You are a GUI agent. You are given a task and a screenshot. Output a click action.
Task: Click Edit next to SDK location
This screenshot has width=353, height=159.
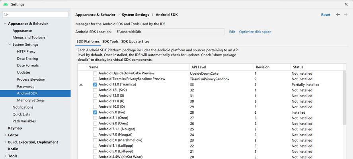[x=232, y=32]
